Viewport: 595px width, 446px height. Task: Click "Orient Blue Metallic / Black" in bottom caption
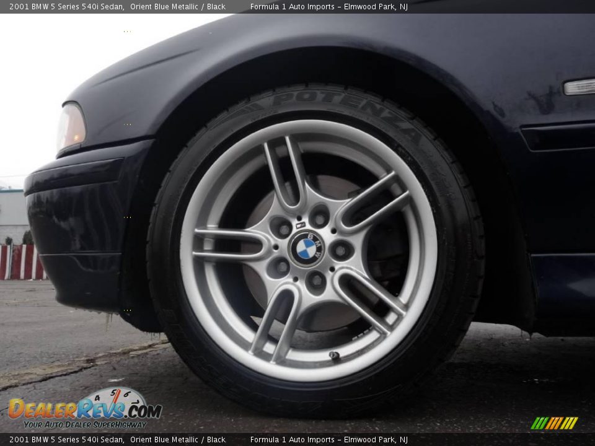[178, 440]
